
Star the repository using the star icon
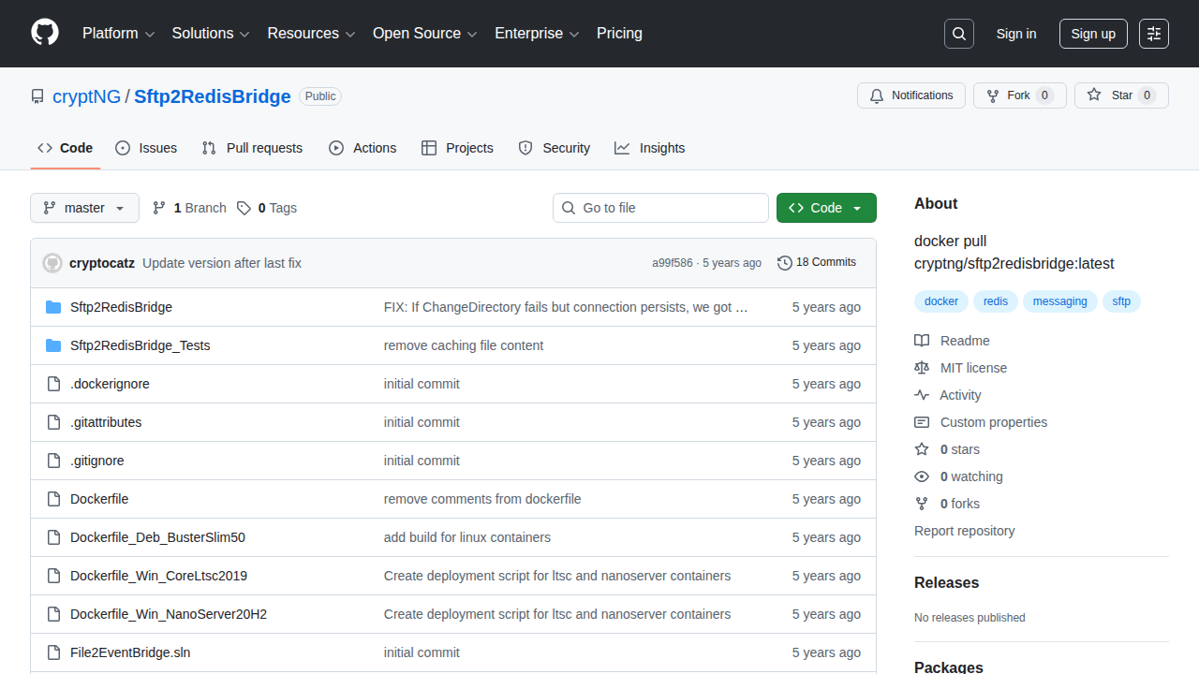(1093, 95)
